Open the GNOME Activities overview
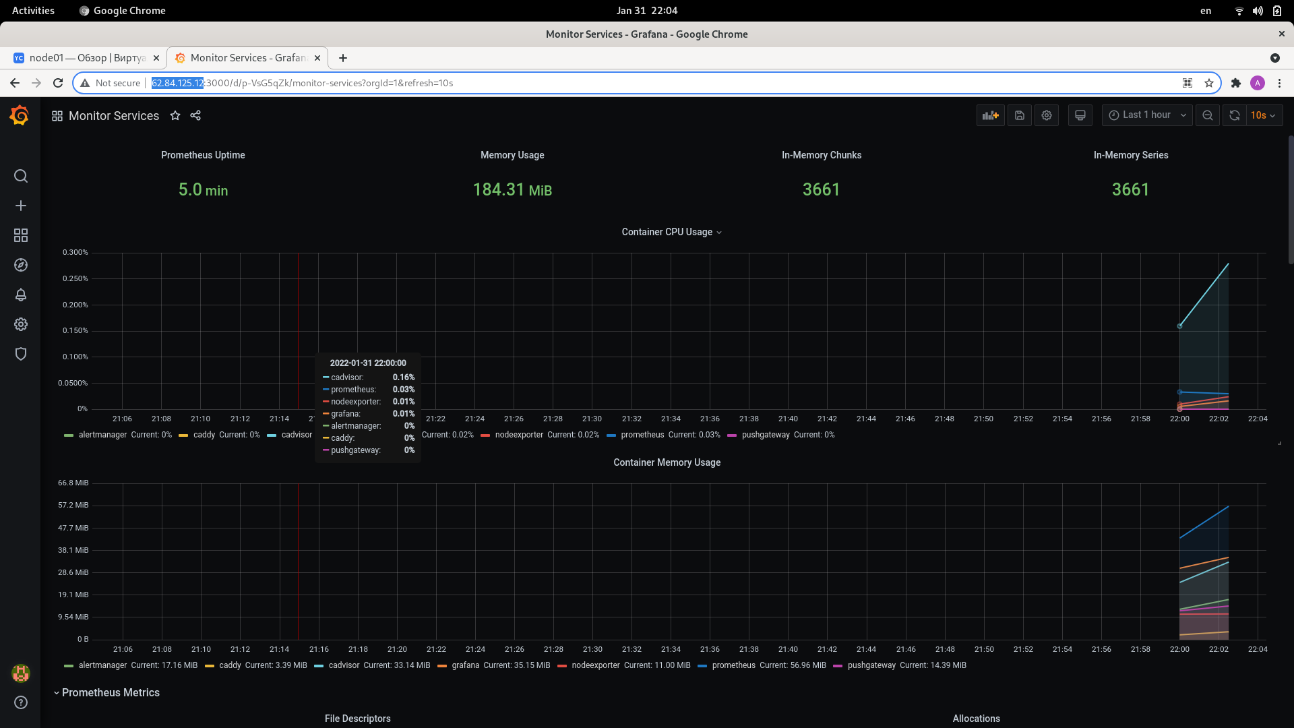Image resolution: width=1294 pixels, height=728 pixels. (33, 11)
